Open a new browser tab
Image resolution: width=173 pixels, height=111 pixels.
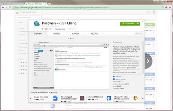coord(50,4)
